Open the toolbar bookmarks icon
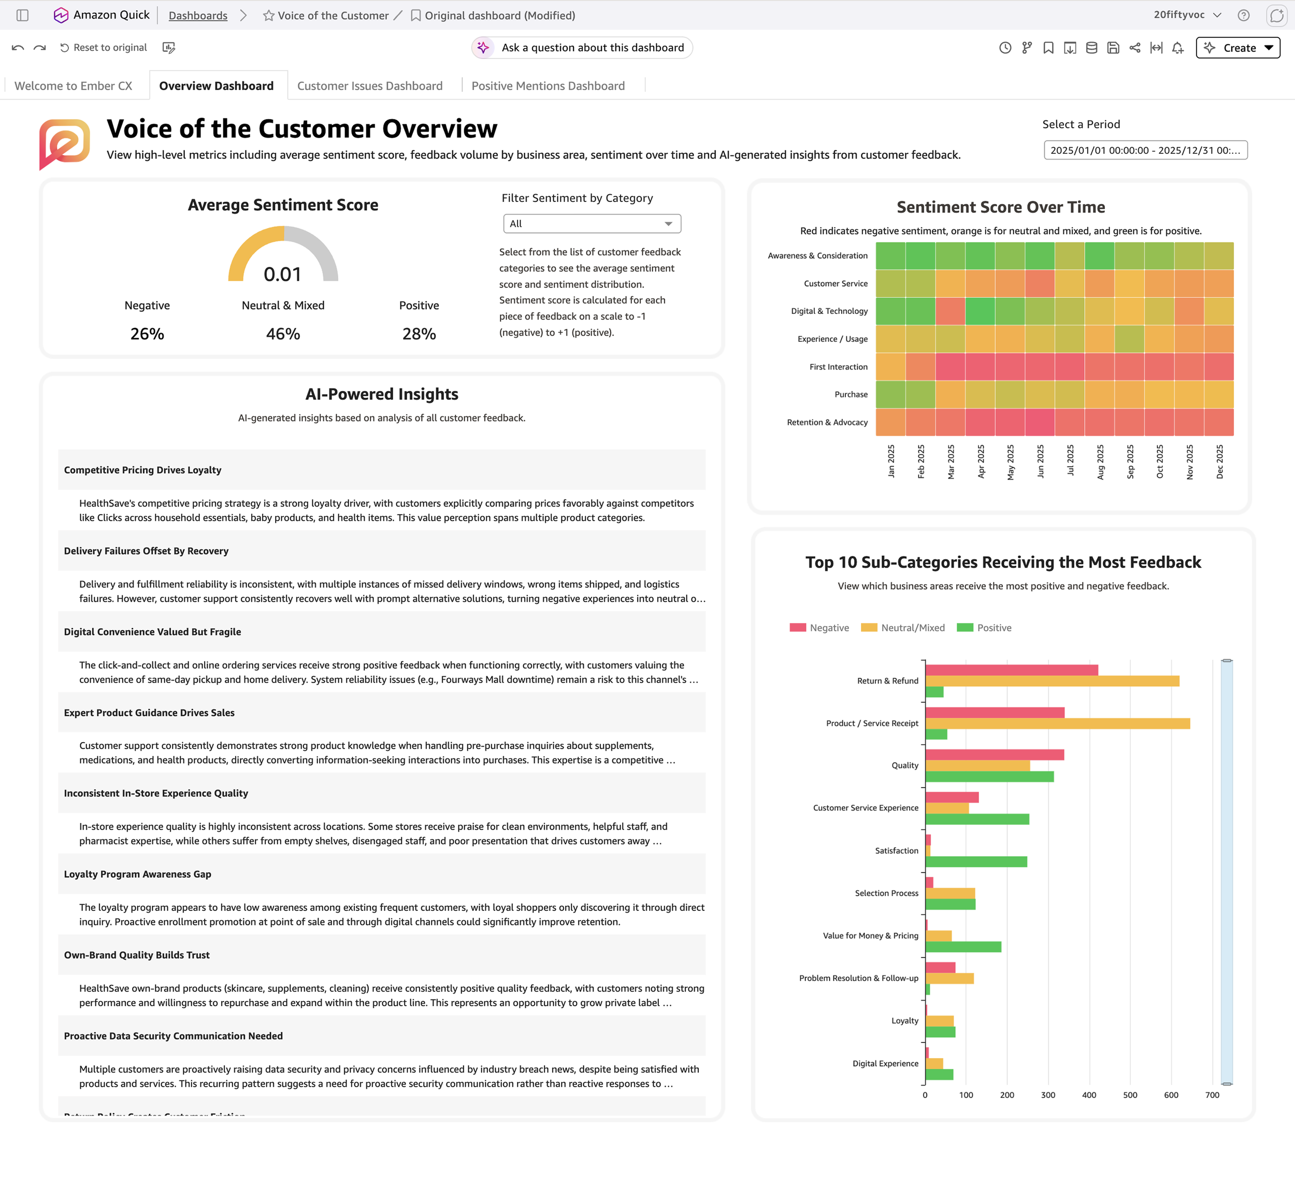Screen dimensions: 1295x1203 click(1048, 48)
